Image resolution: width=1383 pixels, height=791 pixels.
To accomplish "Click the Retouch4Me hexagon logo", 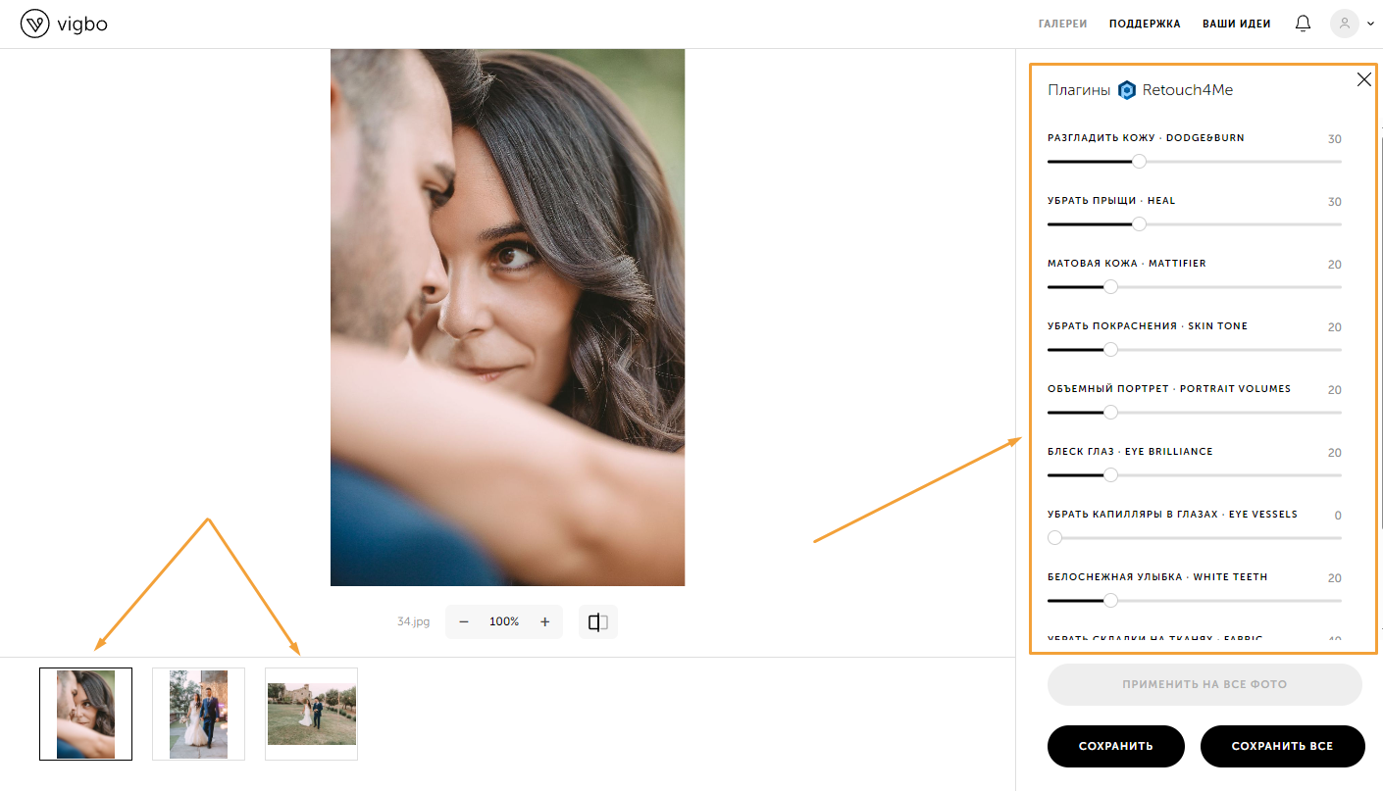I will click(x=1127, y=90).
